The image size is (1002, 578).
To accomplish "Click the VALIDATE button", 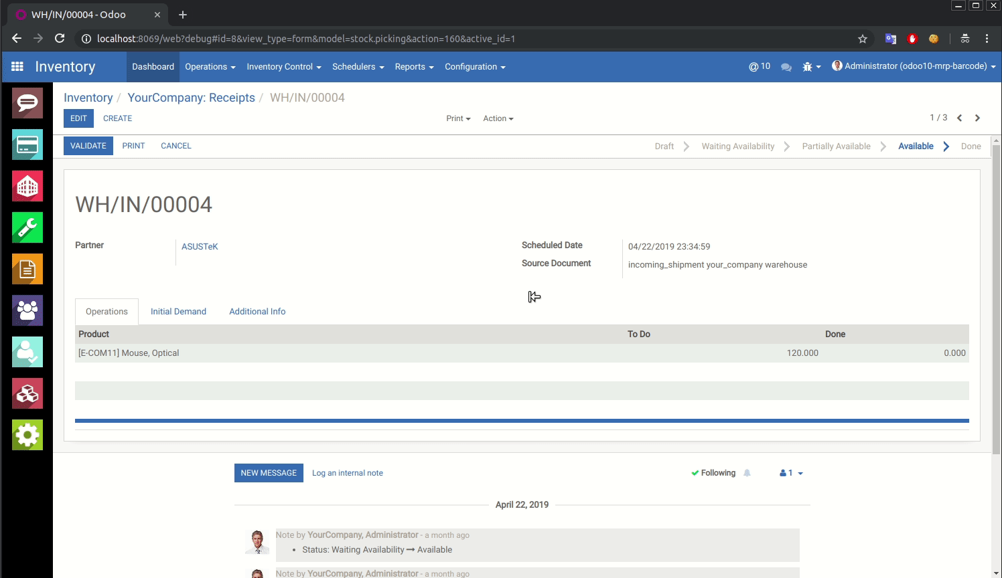I will tap(88, 146).
